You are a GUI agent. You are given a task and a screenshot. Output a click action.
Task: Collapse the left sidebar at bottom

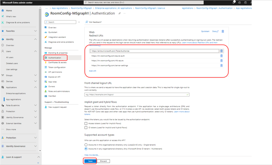[38, 163]
